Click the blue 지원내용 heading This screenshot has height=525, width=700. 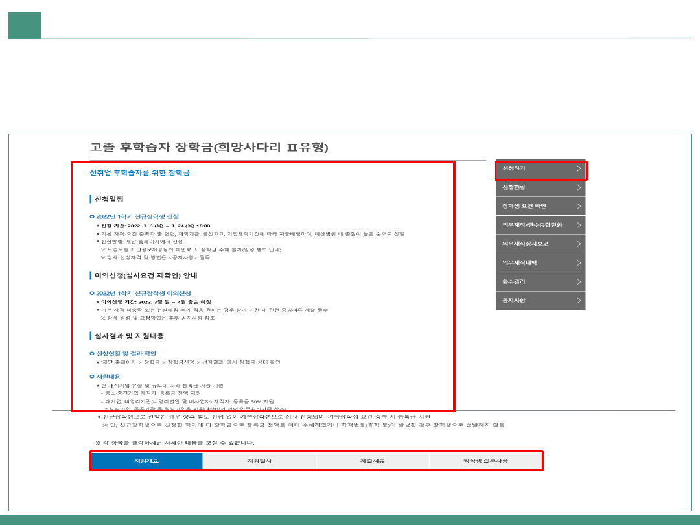[x=108, y=377]
